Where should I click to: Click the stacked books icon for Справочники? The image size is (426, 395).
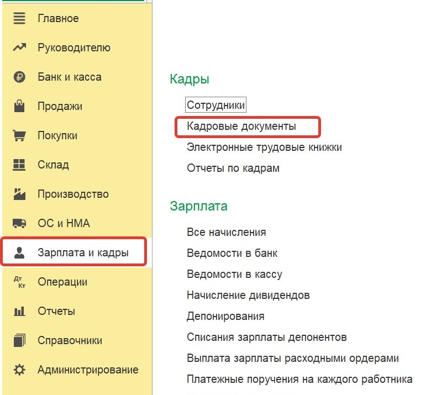[x=19, y=340]
